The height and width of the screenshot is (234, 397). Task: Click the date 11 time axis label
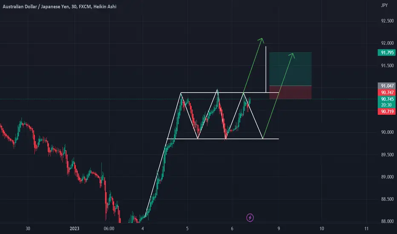[366, 229]
